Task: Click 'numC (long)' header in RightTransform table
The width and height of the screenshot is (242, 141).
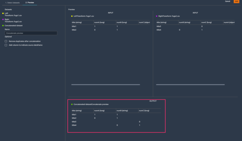Action: click(212, 23)
